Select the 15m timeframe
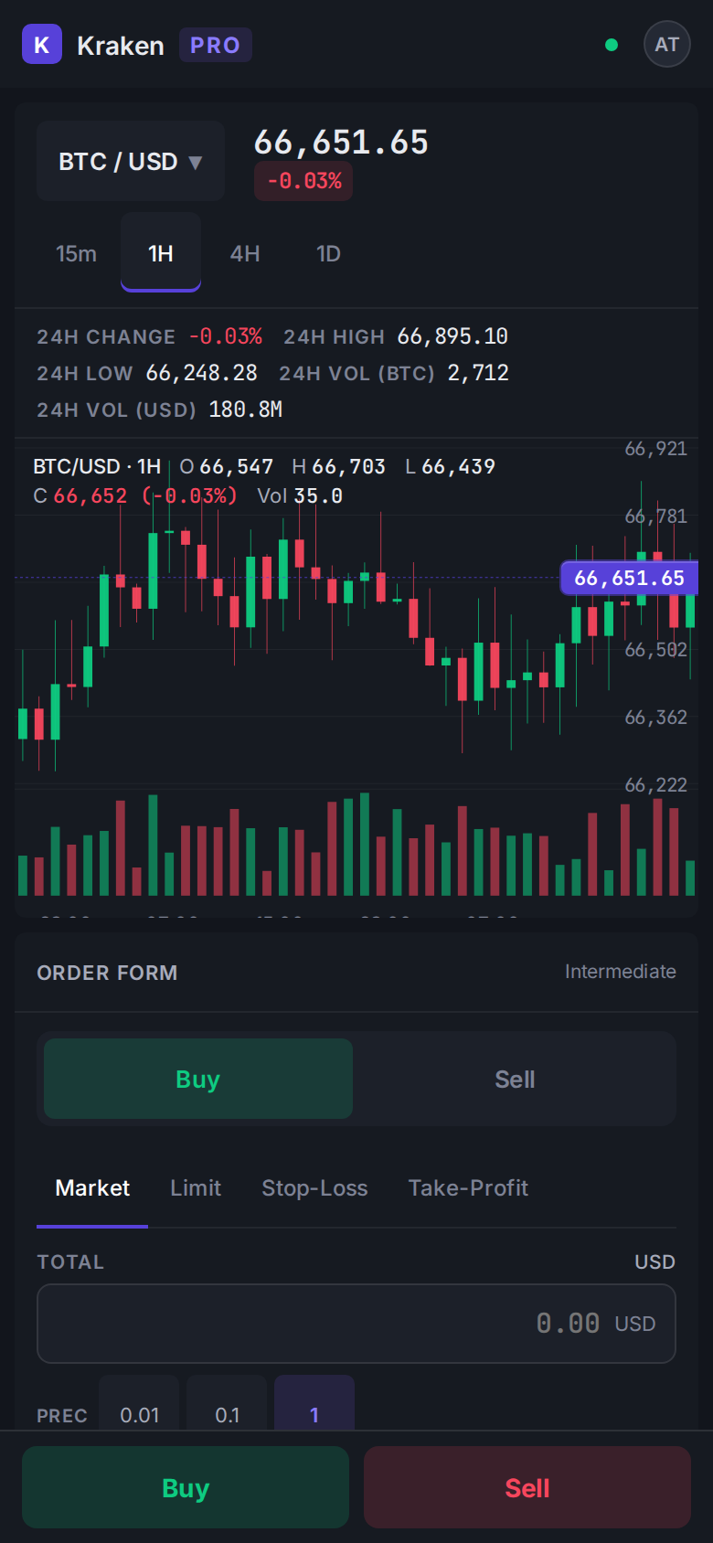This screenshot has width=713, height=1543. click(76, 254)
